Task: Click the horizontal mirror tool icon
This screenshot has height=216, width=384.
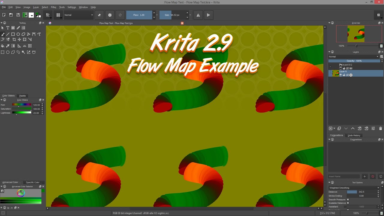Action: (x=198, y=15)
